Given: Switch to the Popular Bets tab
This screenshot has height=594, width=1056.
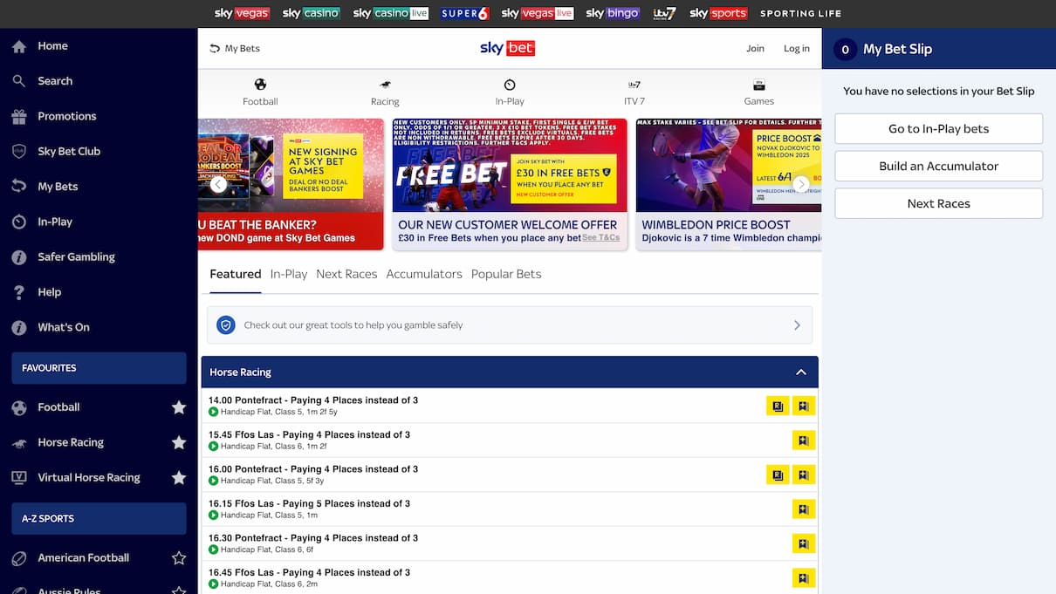Looking at the screenshot, I should click(x=506, y=274).
